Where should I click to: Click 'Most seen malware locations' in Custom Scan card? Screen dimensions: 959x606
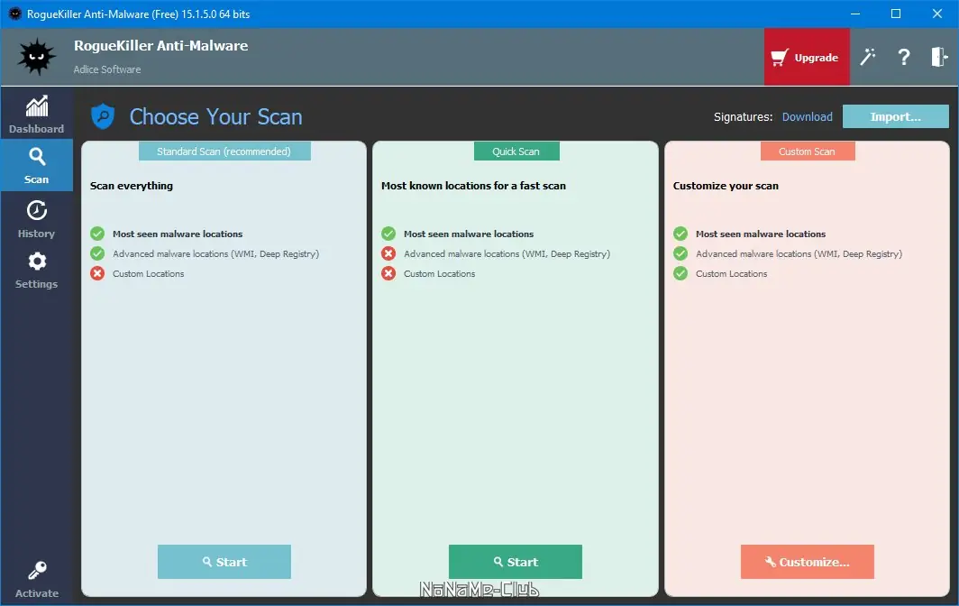click(761, 234)
